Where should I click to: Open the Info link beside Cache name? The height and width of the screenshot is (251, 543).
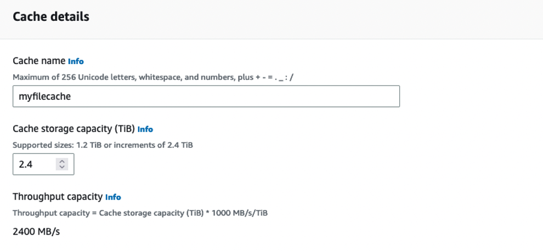pos(76,61)
